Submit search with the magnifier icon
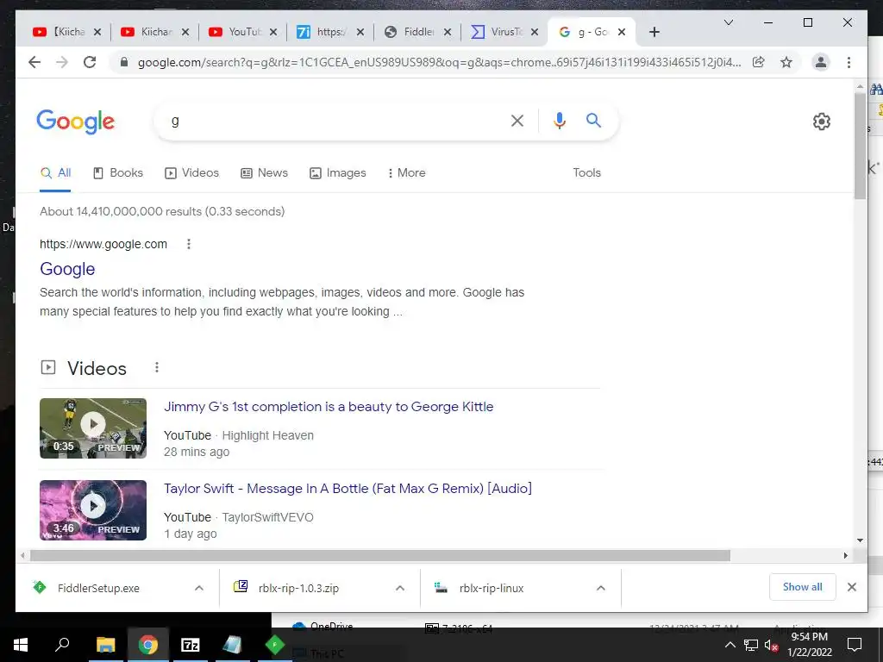The image size is (883, 662). 593,120
